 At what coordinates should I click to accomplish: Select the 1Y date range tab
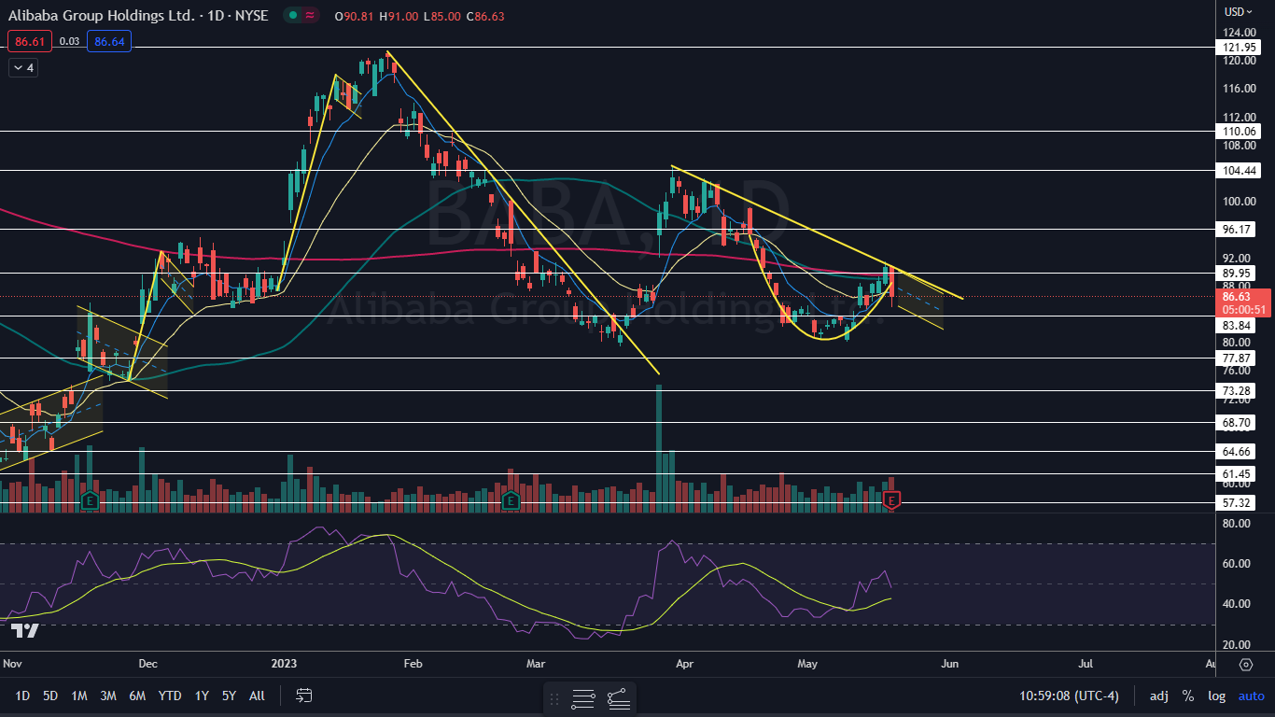[x=202, y=696]
